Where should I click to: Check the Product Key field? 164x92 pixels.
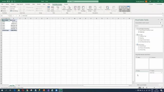[139, 50]
